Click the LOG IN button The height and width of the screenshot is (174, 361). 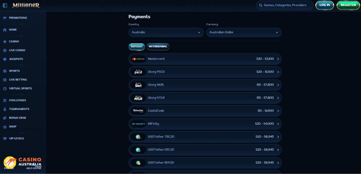pyautogui.click(x=325, y=5)
